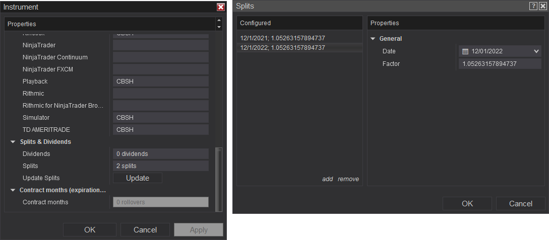Select the 12/1/2022 split entry
This screenshot has height=240, width=549.
click(x=300, y=47)
